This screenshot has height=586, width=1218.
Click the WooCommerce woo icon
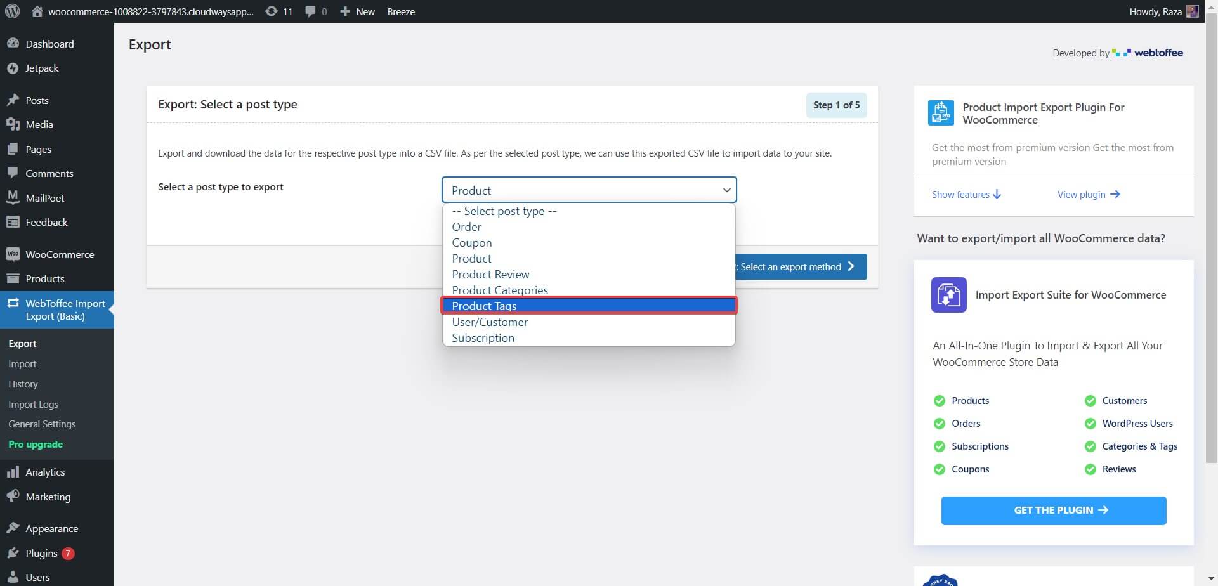[13, 254]
